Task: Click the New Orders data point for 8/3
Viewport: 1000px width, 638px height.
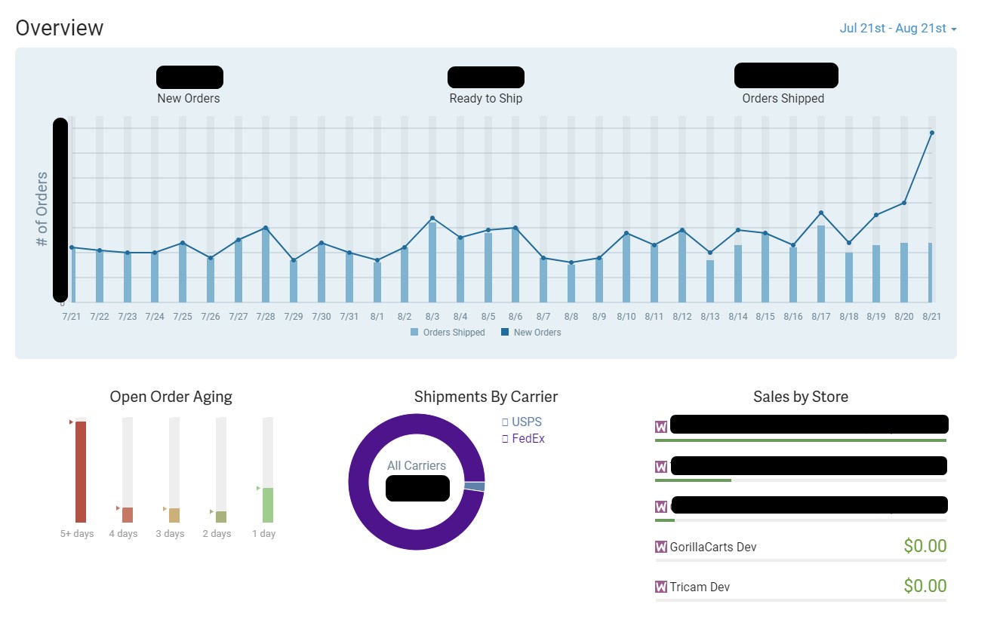Action: [432, 218]
